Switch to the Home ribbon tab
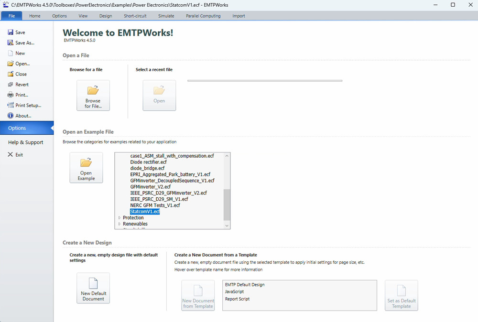Image resolution: width=478 pixels, height=322 pixels. (35, 16)
